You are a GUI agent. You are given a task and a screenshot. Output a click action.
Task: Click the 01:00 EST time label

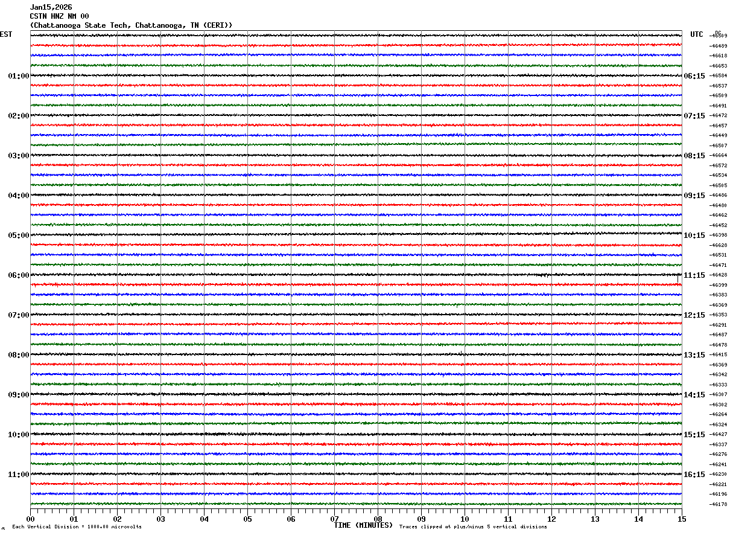(x=19, y=76)
